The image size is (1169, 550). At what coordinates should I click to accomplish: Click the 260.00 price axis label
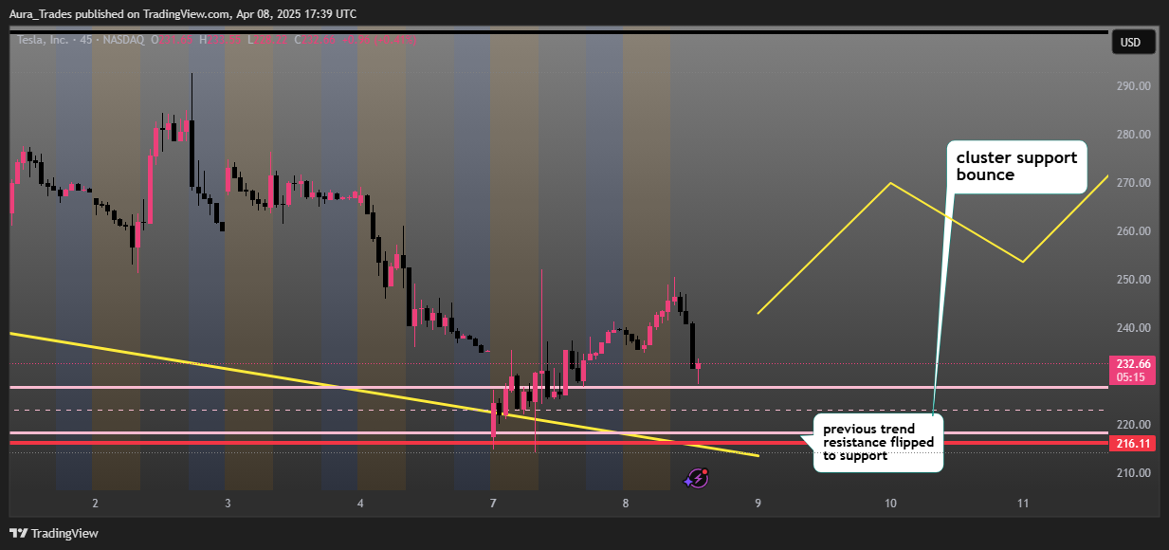pyautogui.click(x=1133, y=231)
